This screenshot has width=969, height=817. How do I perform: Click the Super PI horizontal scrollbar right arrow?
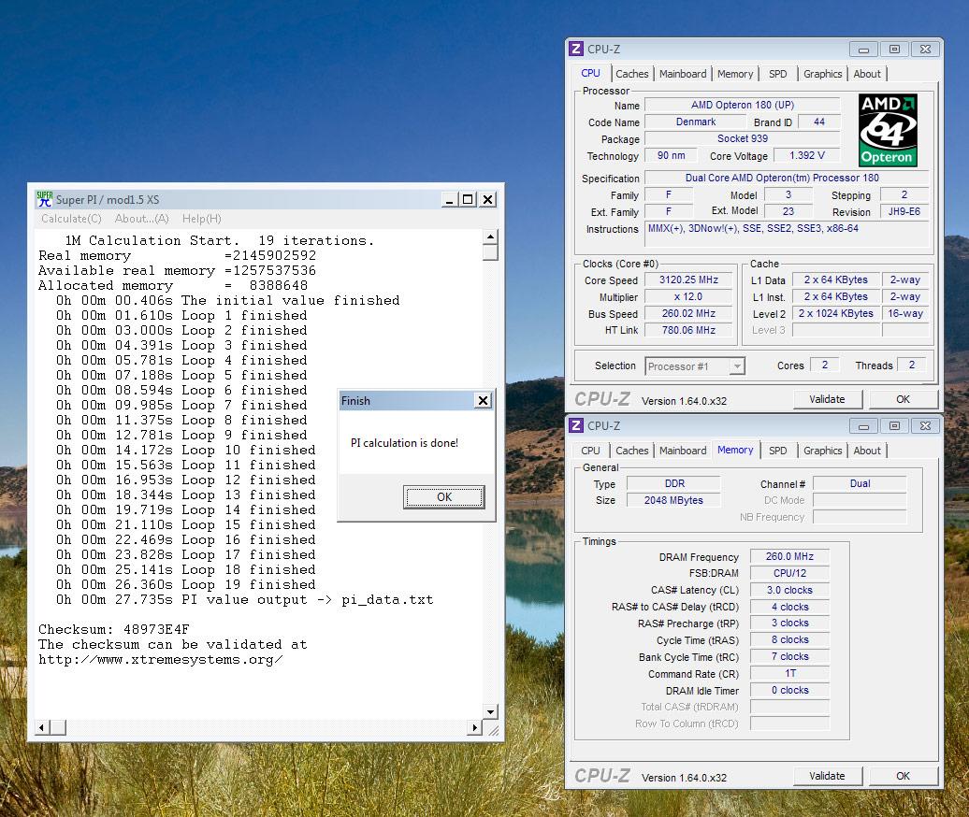click(x=474, y=727)
